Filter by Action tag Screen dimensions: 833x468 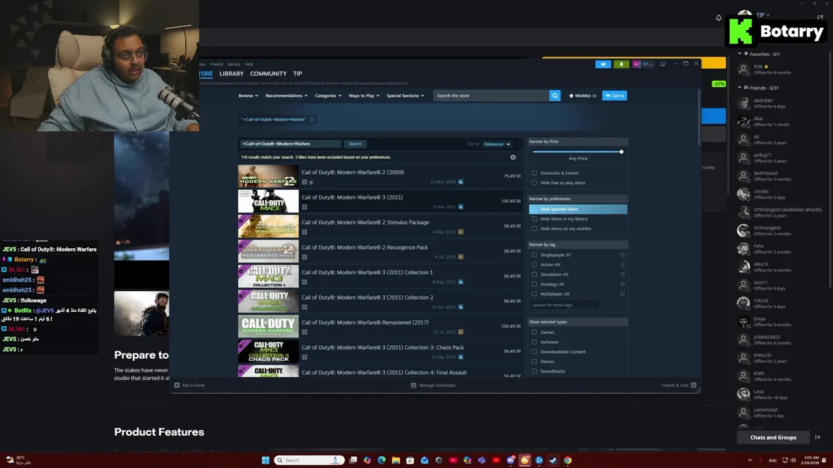(534, 265)
